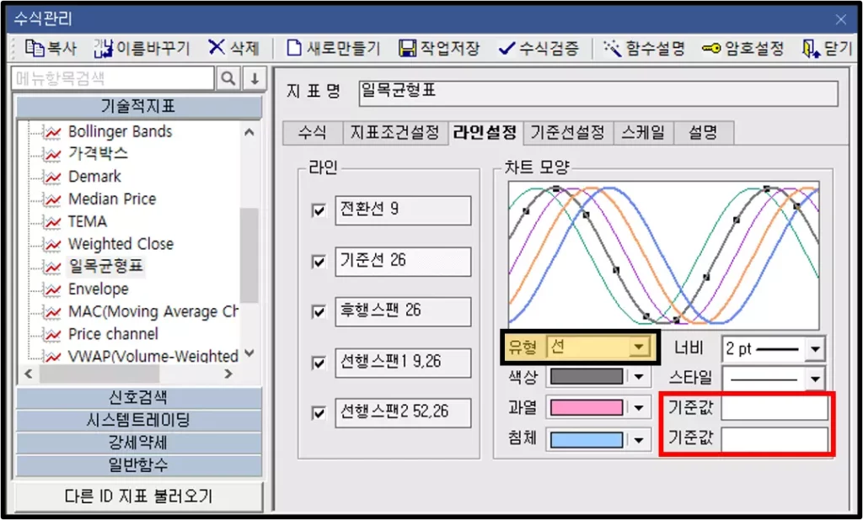The width and height of the screenshot is (863, 520).
Task: Click the 이름바꾸기 rename toolbar icon
Action: (x=103, y=48)
